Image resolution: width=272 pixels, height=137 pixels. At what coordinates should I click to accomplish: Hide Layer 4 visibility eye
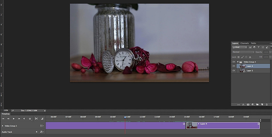tap(234, 66)
